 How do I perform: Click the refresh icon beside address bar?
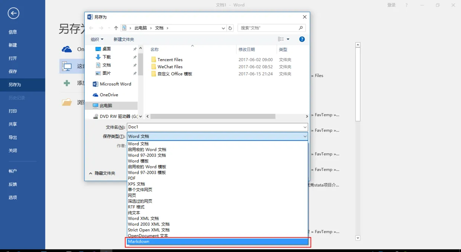pos(230,28)
